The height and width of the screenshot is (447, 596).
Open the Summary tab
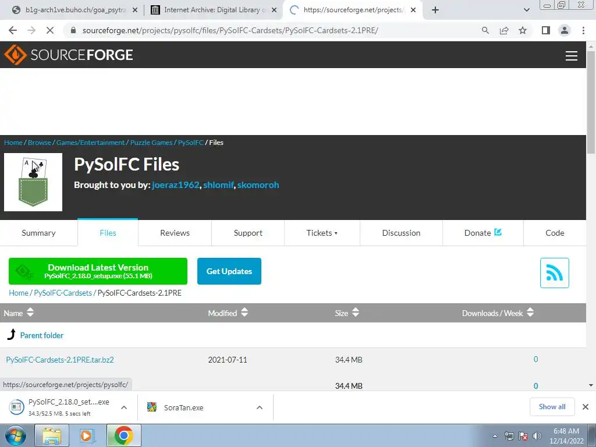coord(38,233)
